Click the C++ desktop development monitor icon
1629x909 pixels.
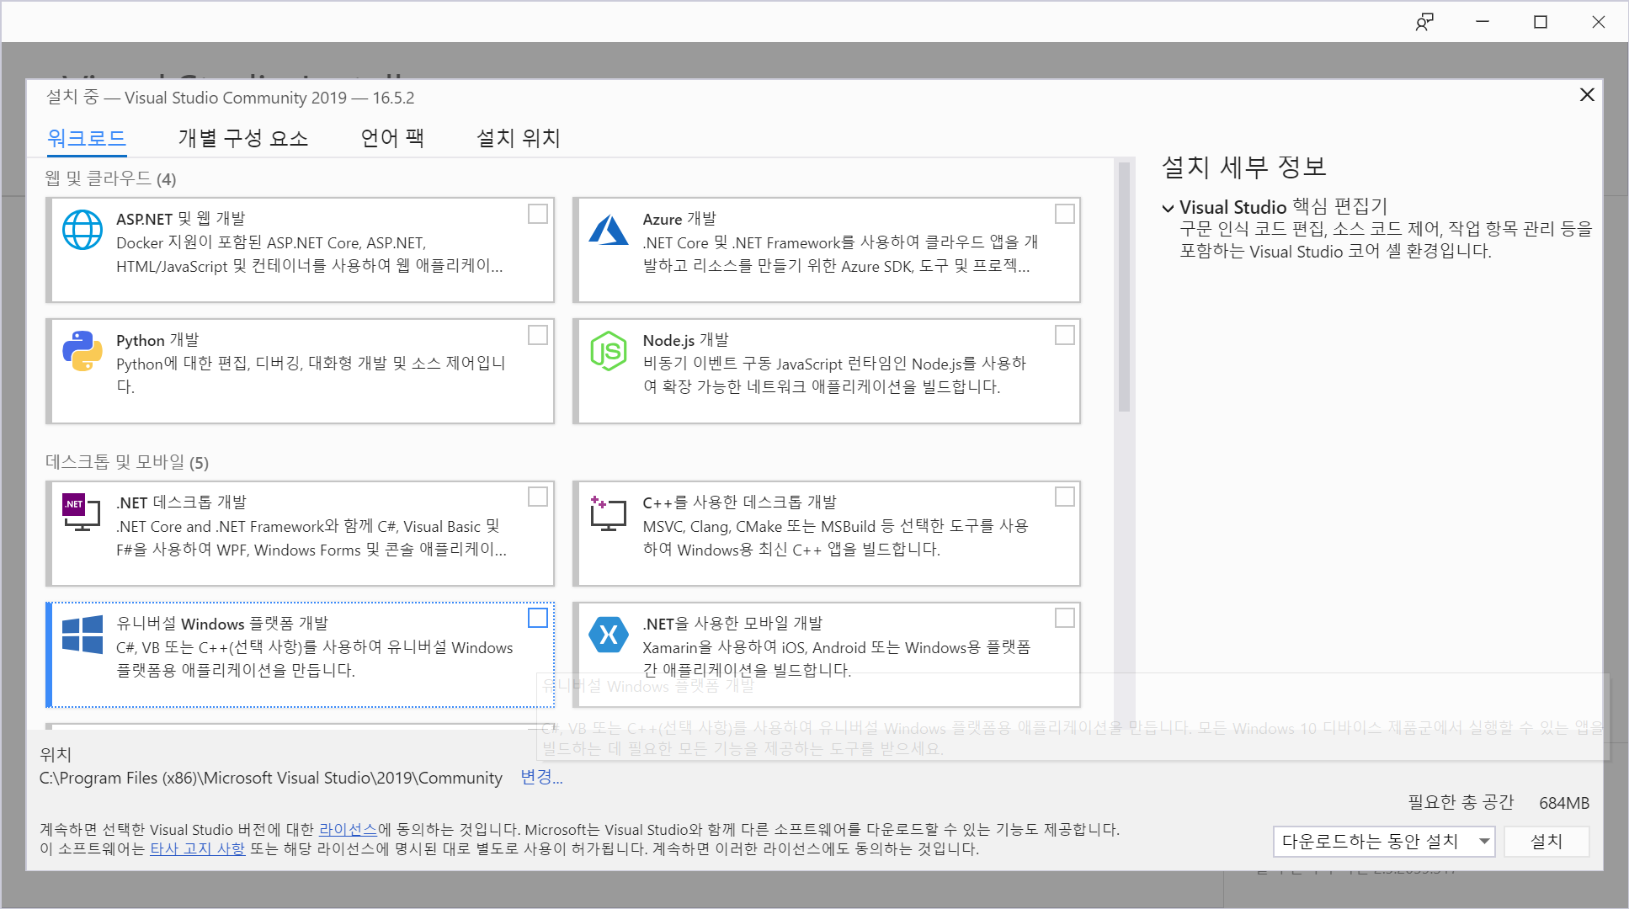(609, 513)
